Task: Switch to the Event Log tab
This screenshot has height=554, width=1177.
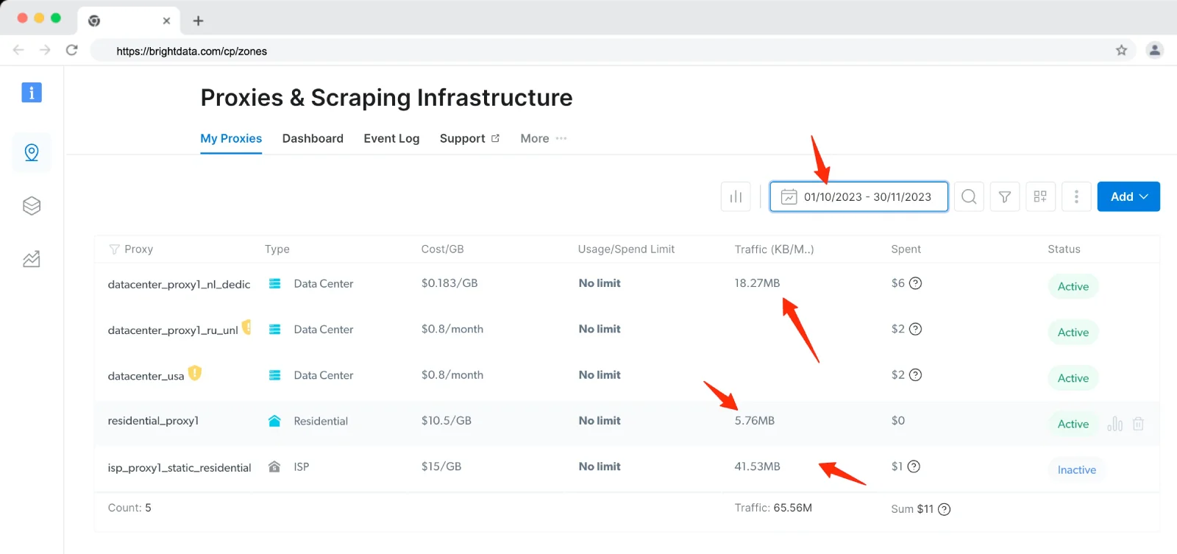Action: pos(391,138)
